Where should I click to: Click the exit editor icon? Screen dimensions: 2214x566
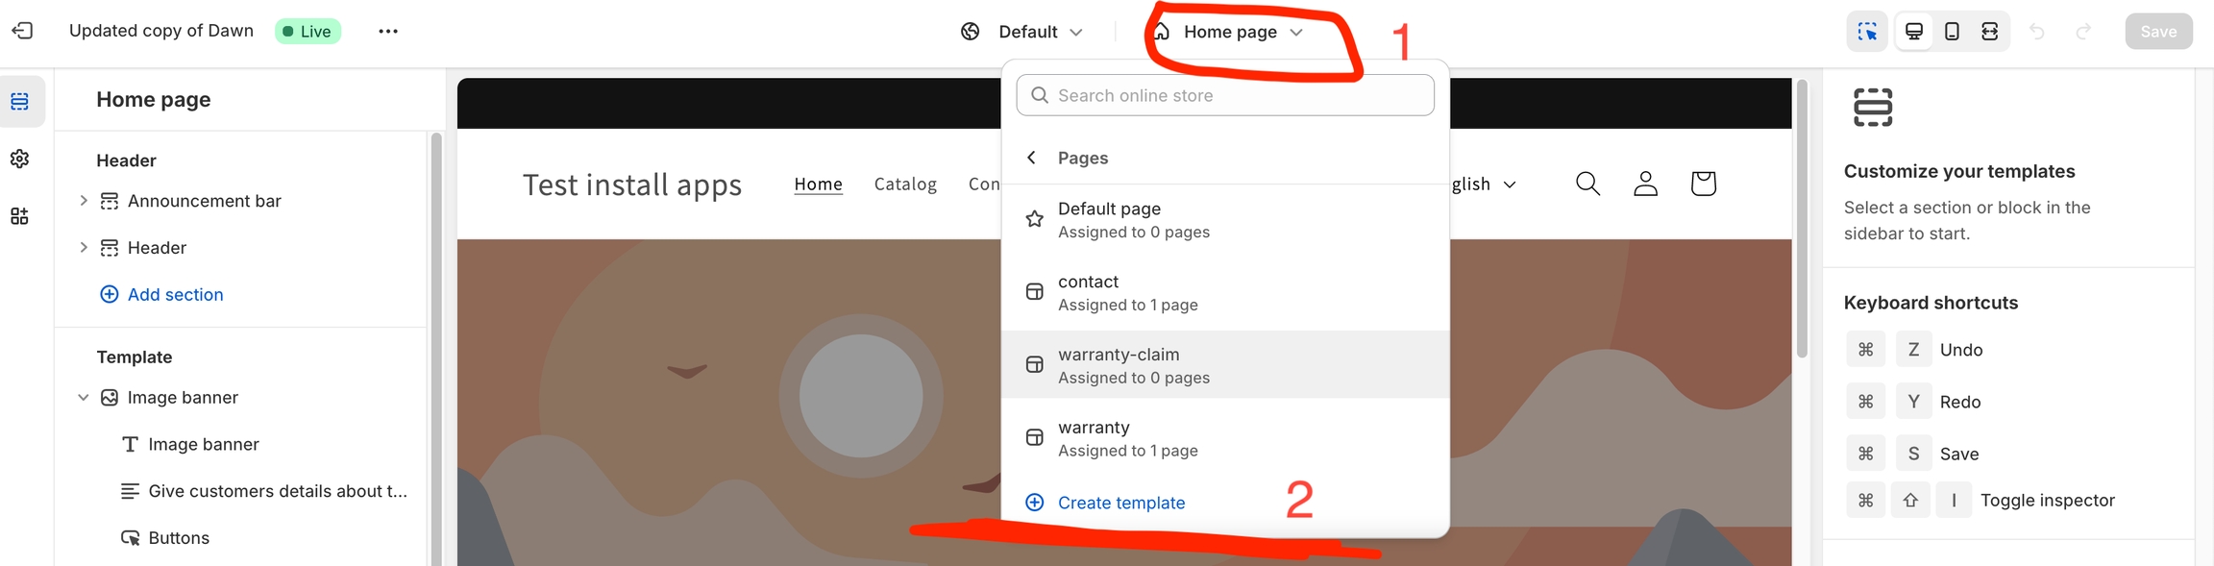[x=22, y=31]
